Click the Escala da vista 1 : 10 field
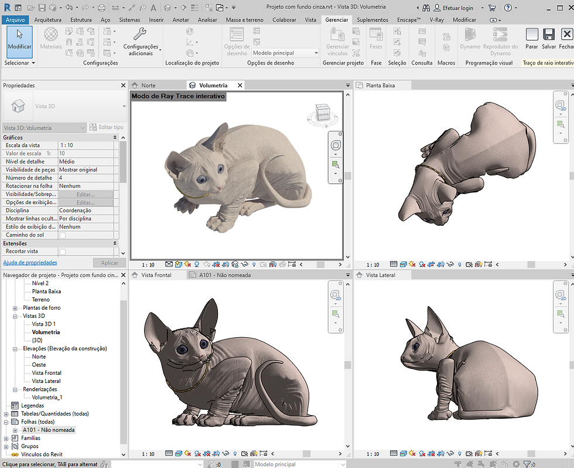This screenshot has width=574, height=468. [x=86, y=145]
